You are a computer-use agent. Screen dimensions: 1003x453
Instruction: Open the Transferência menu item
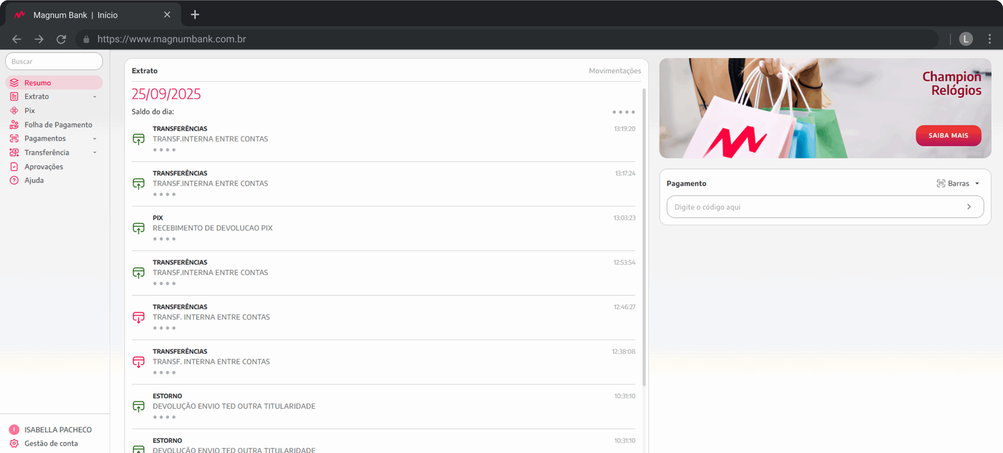tap(47, 153)
